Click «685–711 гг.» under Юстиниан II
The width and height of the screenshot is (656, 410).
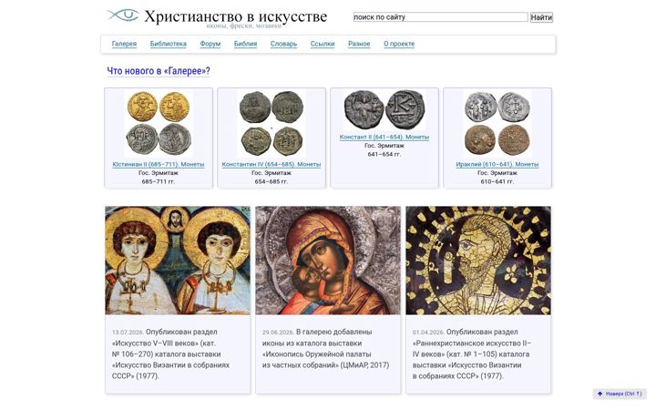pyautogui.click(x=159, y=181)
